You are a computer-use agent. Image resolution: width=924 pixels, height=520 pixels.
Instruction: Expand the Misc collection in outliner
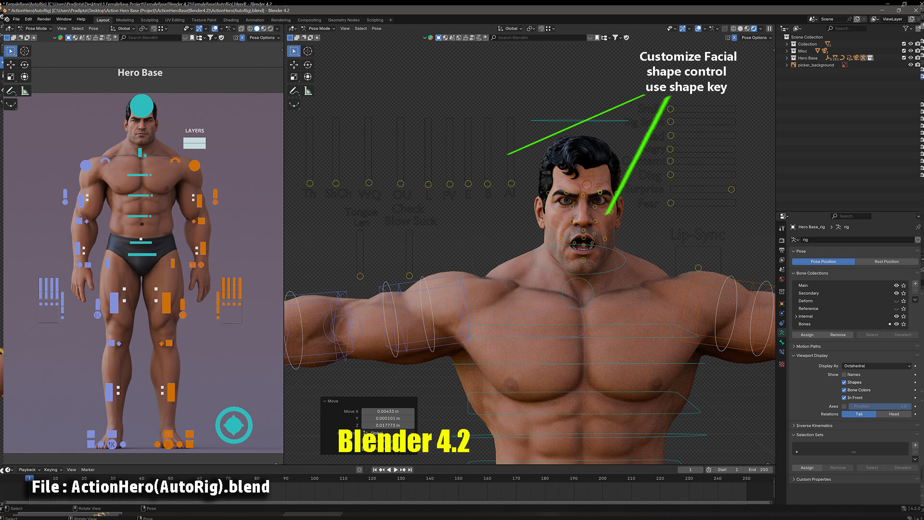787,51
